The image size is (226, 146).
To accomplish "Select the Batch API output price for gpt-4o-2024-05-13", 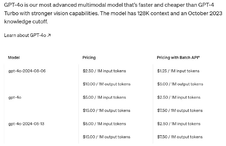I will pos(180,137).
